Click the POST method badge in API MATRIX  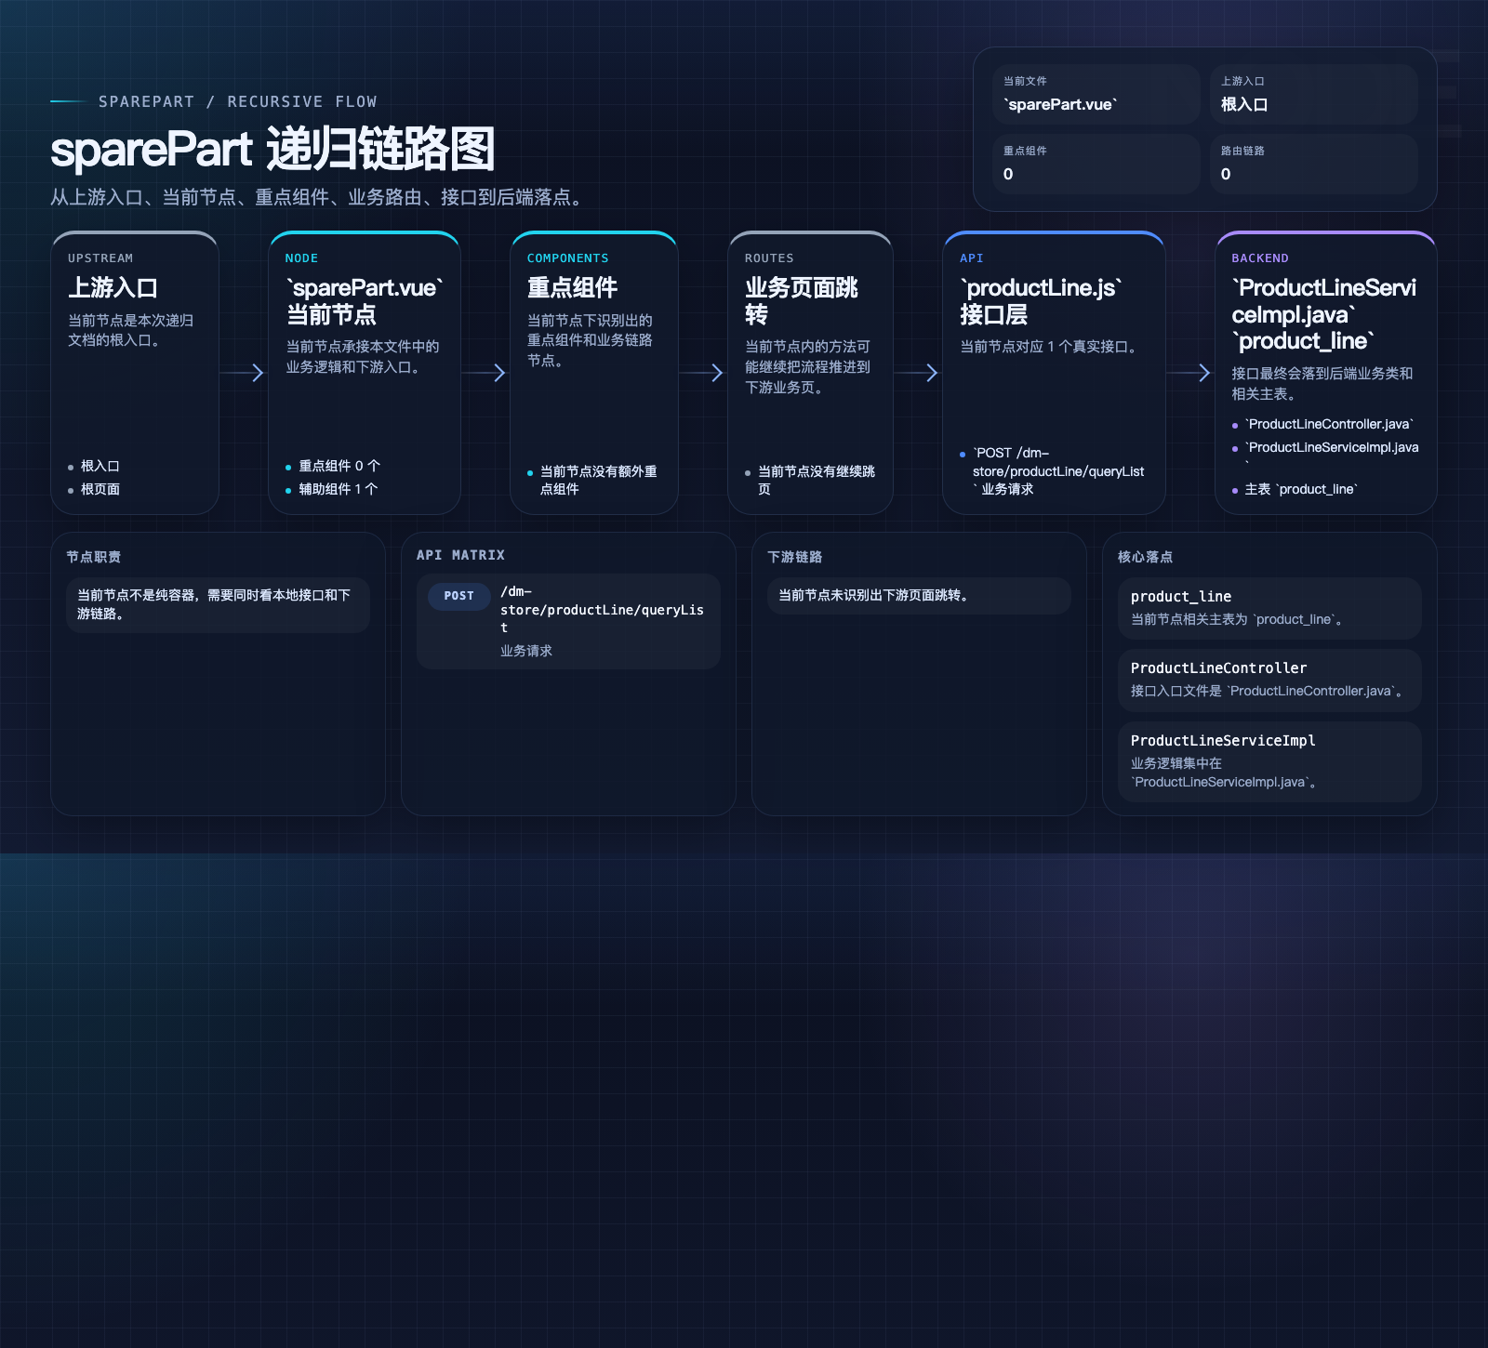pos(458,596)
